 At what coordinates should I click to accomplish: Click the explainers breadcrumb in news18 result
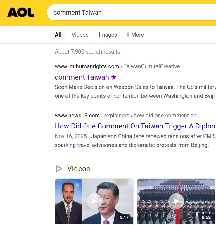(x=117, y=116)
